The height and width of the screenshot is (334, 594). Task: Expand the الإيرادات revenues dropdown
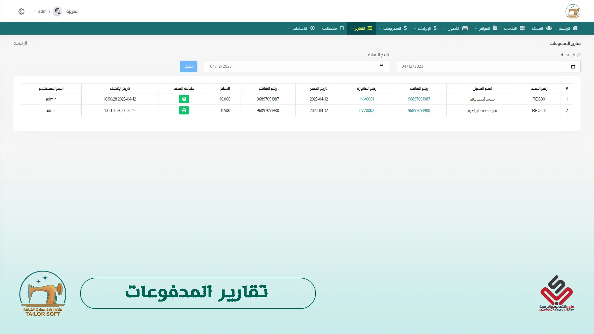coord(425,28)
